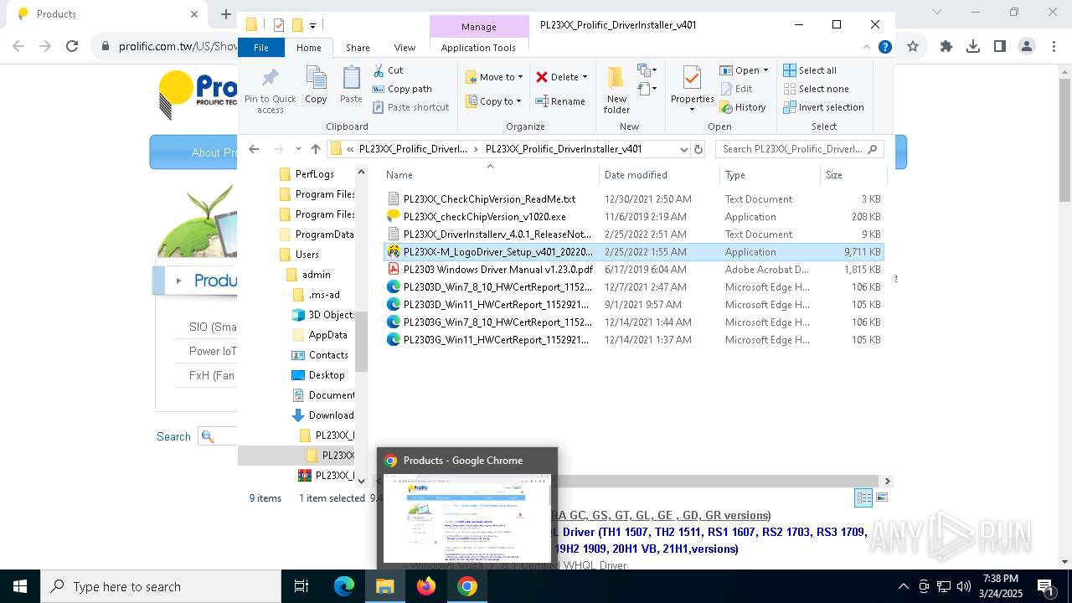Click the Paste ribbon icon

pyautogui.click(x=351, y=85)
